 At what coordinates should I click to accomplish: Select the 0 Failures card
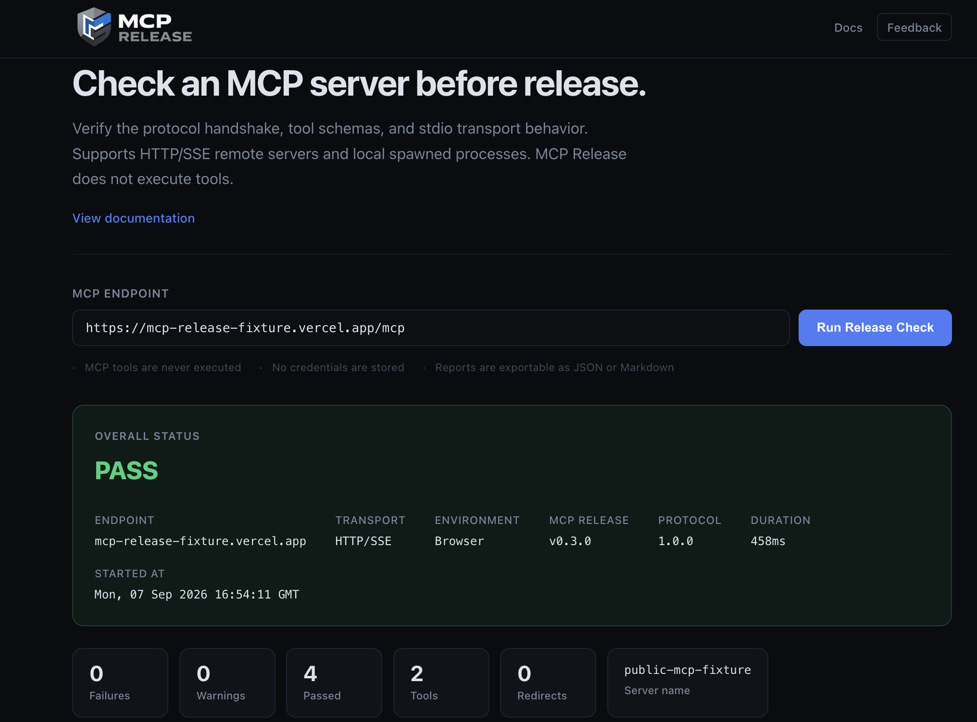(x=120, y=683)
